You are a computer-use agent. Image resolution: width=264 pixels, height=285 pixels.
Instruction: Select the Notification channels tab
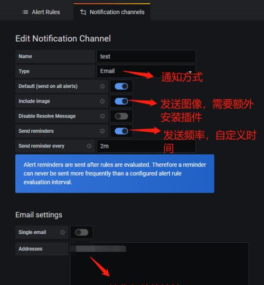tap(112, 12)
